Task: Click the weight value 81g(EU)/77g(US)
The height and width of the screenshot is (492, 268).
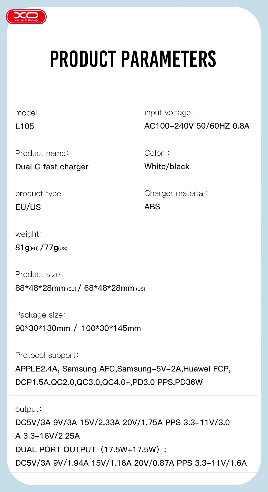Action: pos(41,247)
